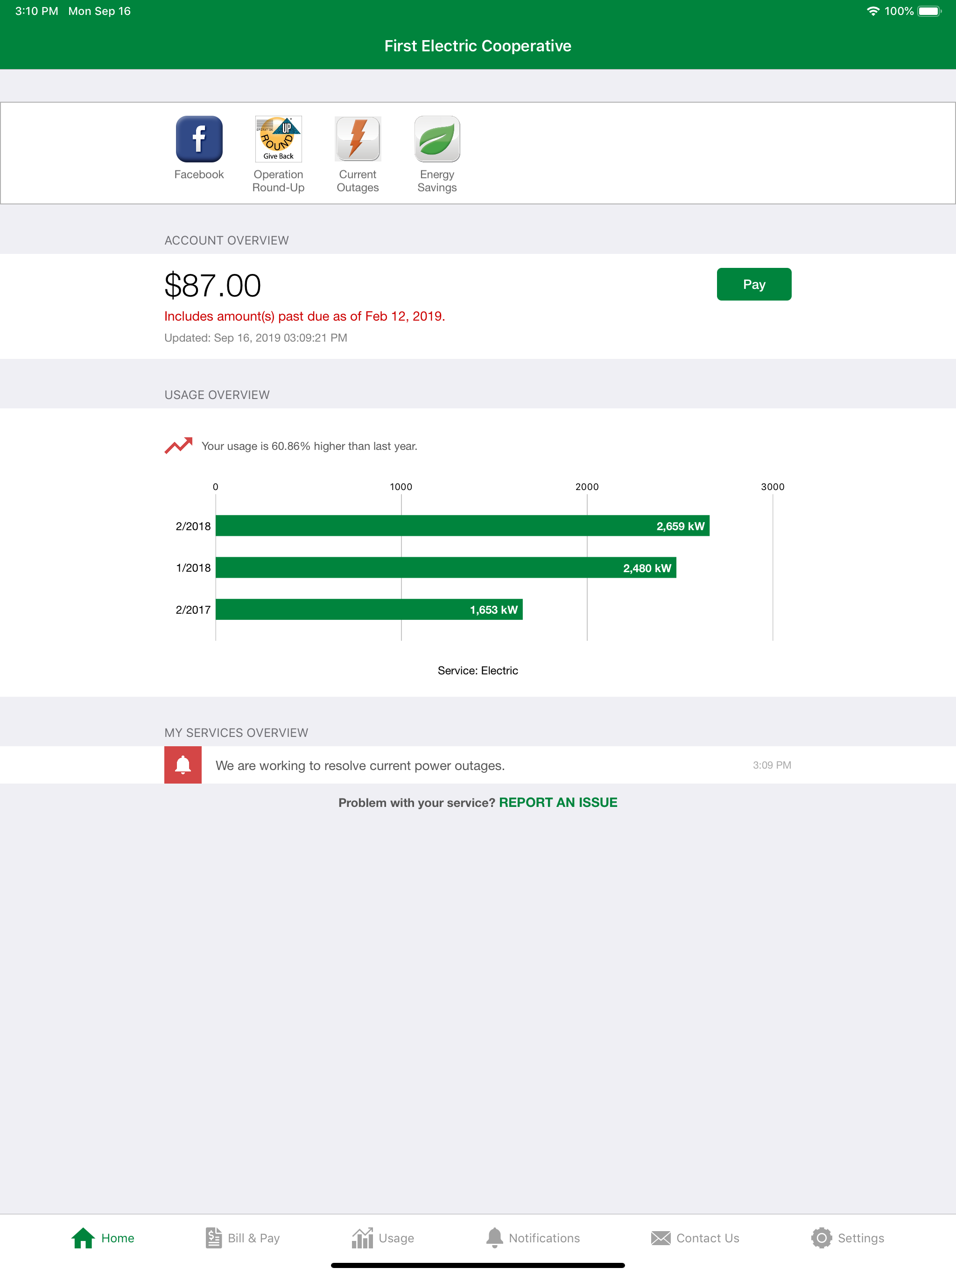
Task: Tap the Updated Sep 16, 2019 timestamp
Action: click(x=255, y=338)
